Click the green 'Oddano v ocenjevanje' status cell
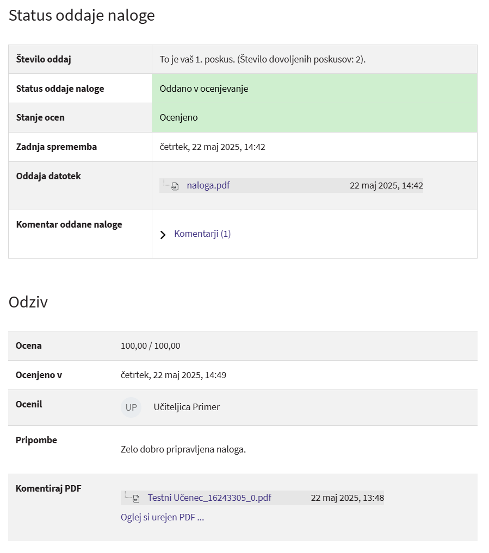The width and height of the screenshot is (489, 553). (x=204, y=89)
